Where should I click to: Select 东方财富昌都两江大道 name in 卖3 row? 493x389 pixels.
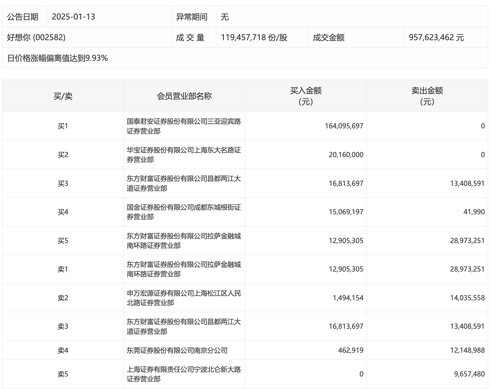[x=184, y=326]
